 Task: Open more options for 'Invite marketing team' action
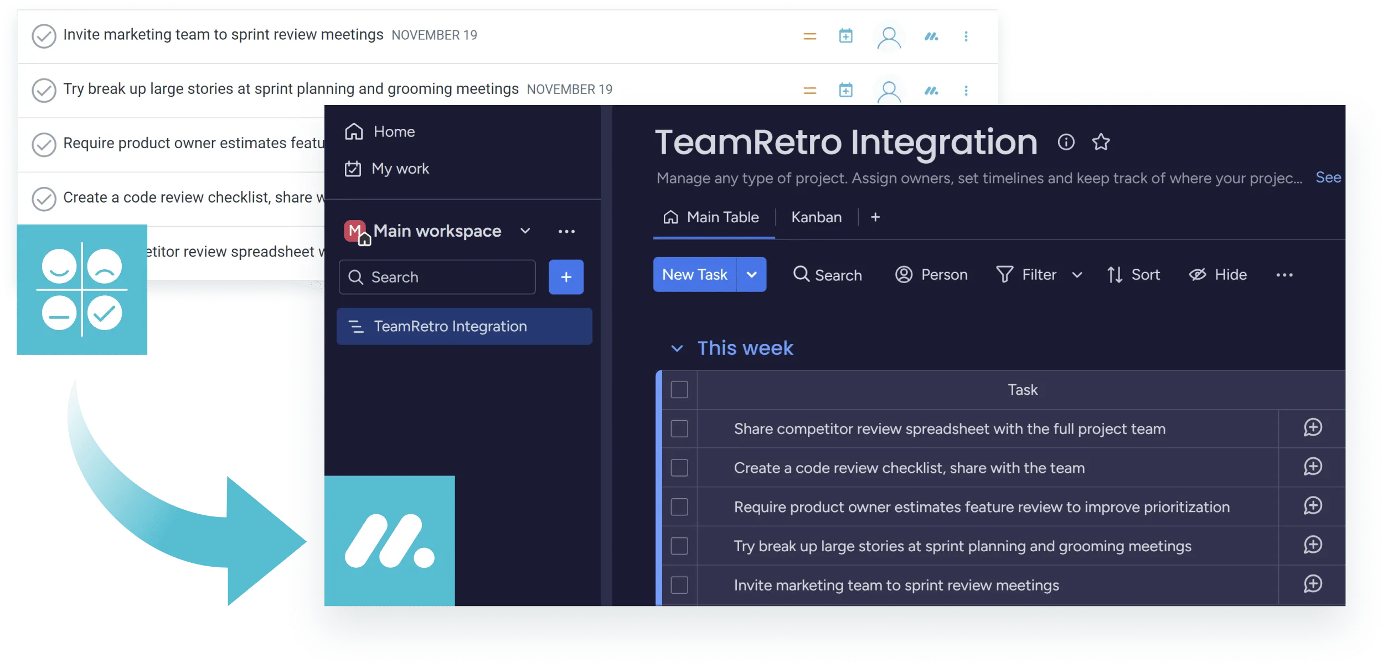point(966,36)
